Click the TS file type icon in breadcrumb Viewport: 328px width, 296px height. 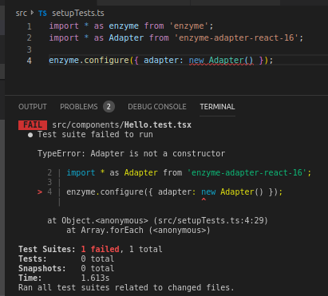(42, 14)
